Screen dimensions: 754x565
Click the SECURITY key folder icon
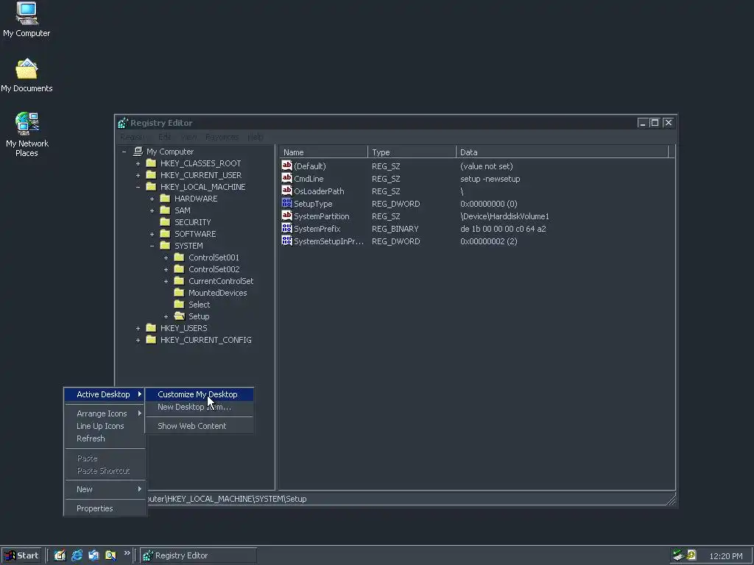pos(165,222)
